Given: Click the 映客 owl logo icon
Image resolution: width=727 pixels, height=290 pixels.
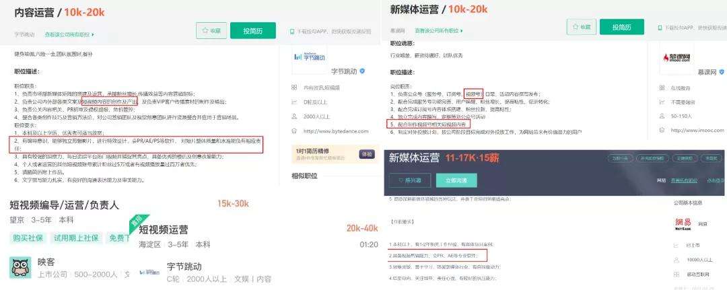Looking at the screenshot, I should [x=20, y=267].
